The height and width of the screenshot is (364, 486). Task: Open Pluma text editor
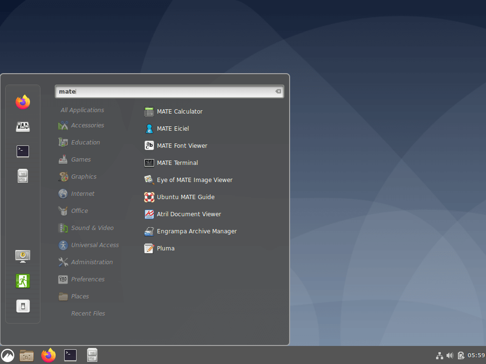165,249
